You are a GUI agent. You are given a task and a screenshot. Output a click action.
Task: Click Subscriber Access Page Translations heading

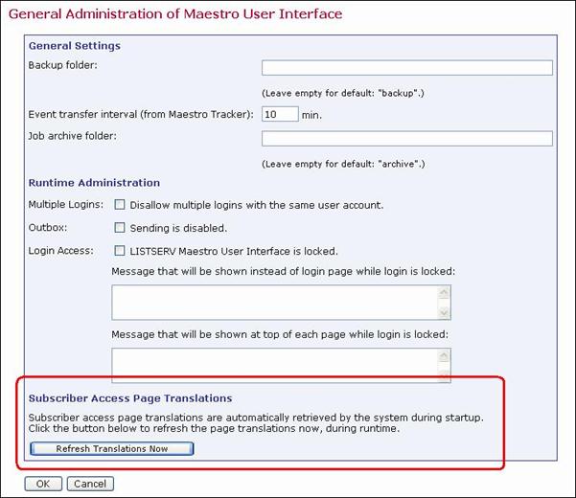130,398
